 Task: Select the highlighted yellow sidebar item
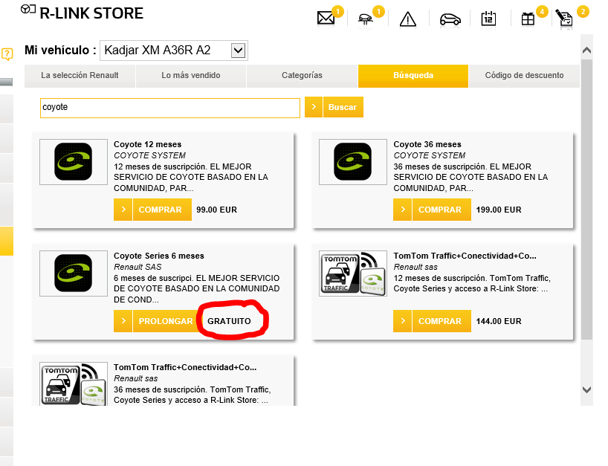(7, 241)
